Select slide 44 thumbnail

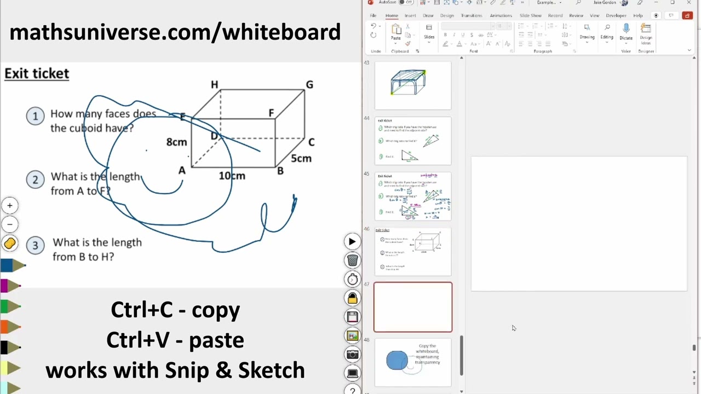pyautogui.click(x=413, y=141)
